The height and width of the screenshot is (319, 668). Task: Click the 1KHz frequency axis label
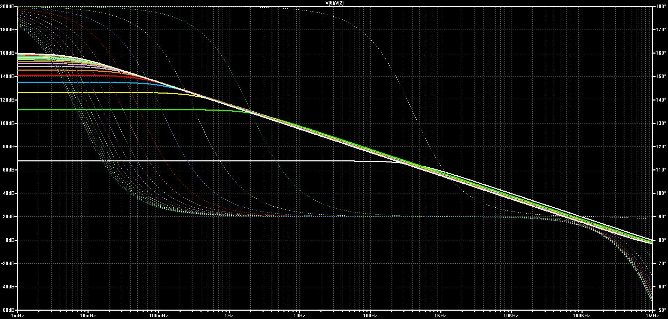(x=441, y=316)
